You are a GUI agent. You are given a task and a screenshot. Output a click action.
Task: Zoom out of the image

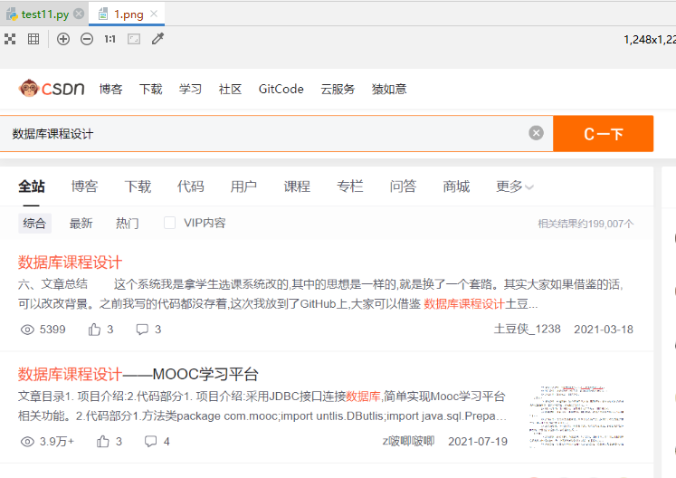click(87, 39)
